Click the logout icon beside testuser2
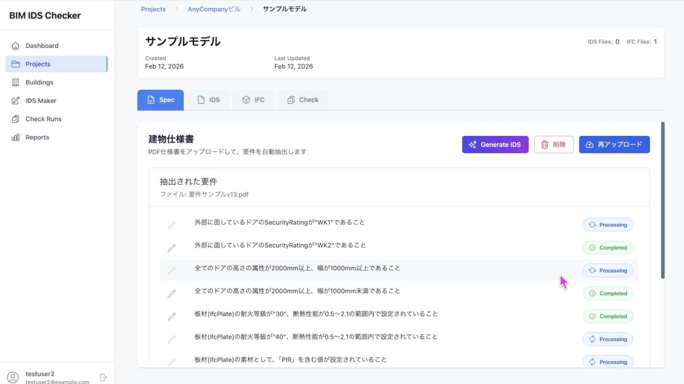This screenshot has width=684, height=384. pos(103,377)
